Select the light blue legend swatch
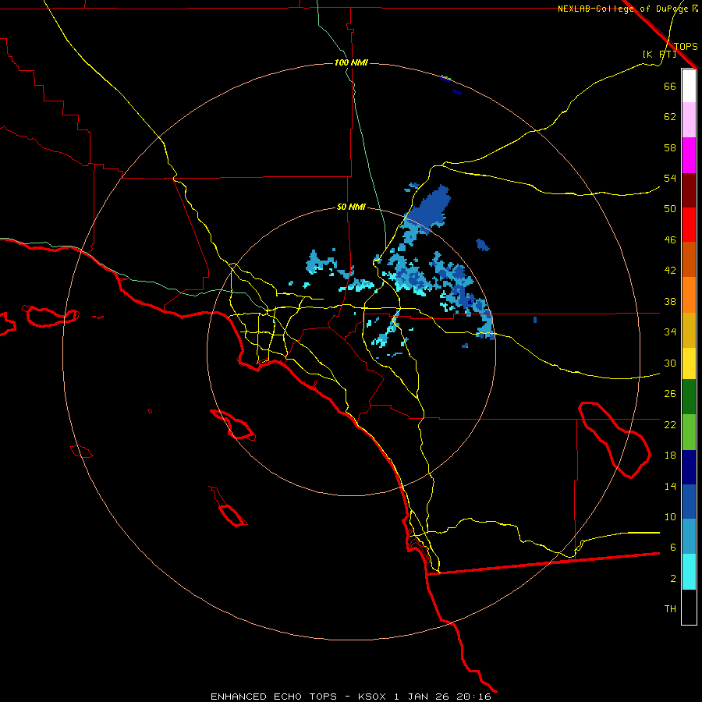The height and width of the screenshot is (702, 702). tap(689, 537)
